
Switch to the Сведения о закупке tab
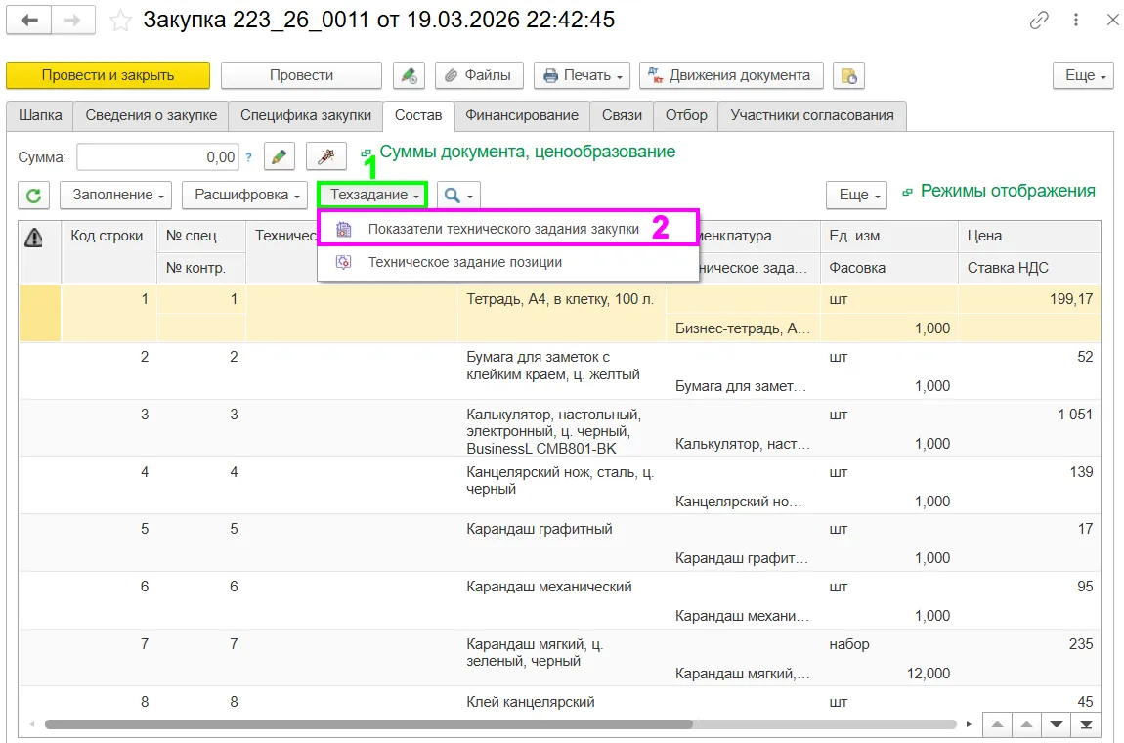tap(151, 115)
